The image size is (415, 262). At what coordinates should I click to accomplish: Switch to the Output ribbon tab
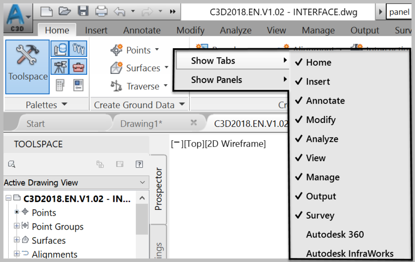[365, 30]
